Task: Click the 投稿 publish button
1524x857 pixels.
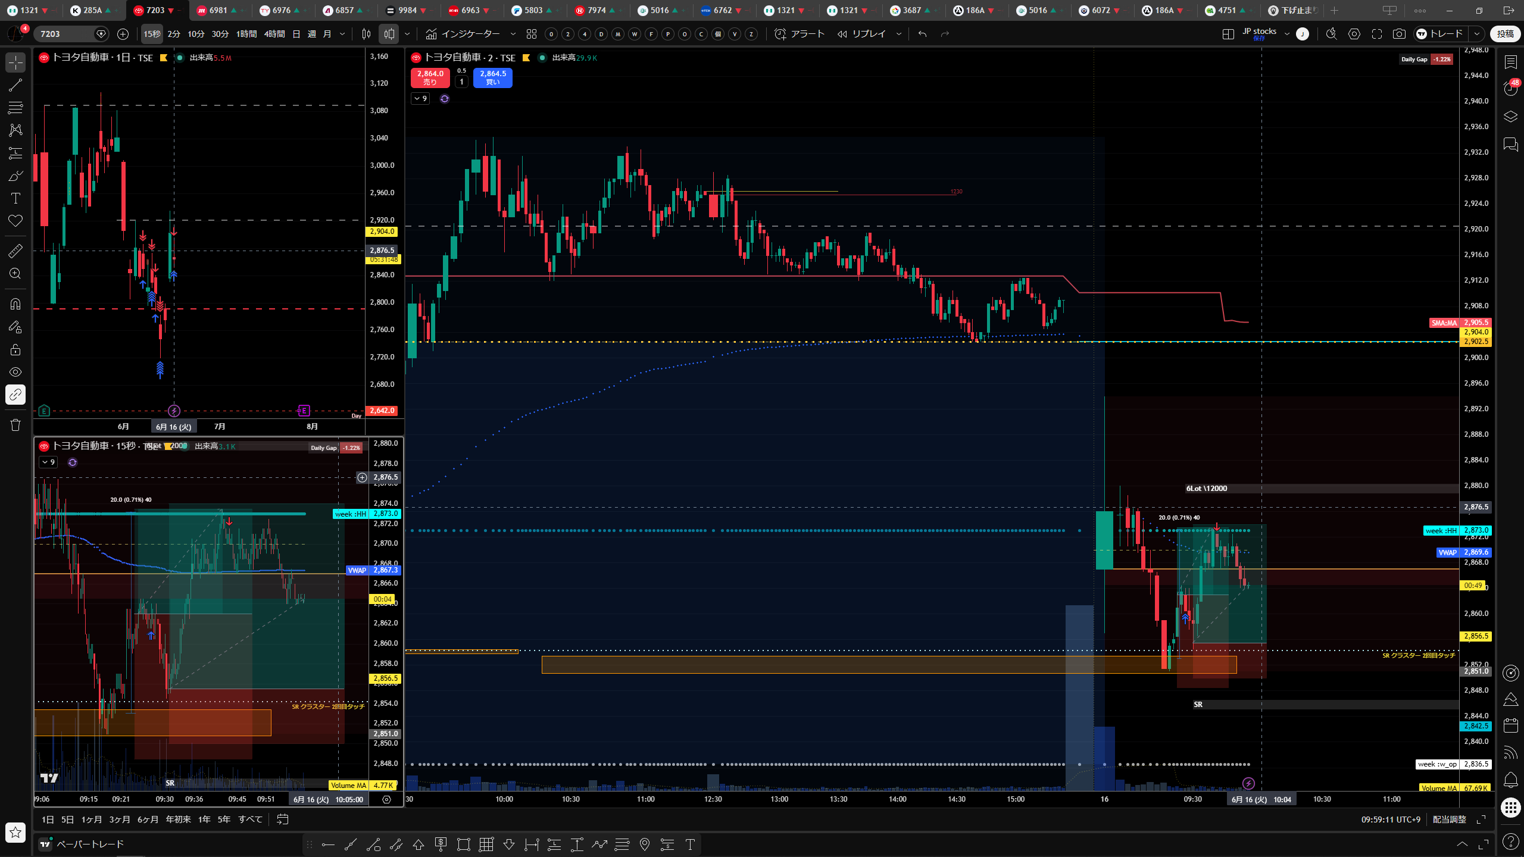Action: [x=1506, y=34]
